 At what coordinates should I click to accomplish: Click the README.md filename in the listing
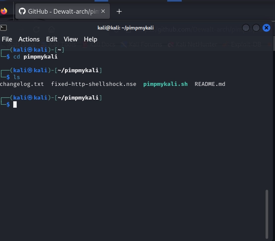pyautogui.click(x=210, y=84)
